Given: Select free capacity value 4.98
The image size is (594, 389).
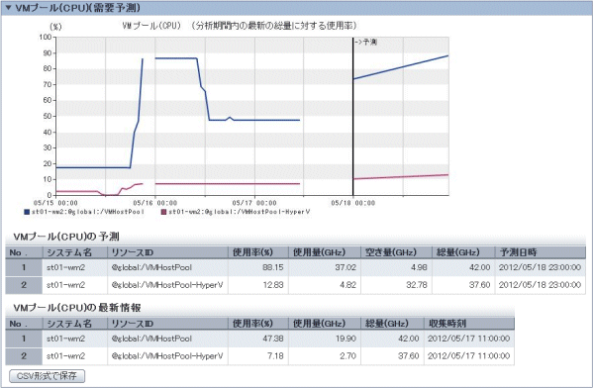Looking at the screenshot, I should (x=419, y=267).
